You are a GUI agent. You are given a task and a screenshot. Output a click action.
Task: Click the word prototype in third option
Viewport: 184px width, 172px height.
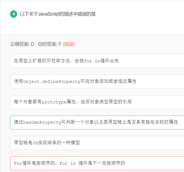click(x=54, y=102)
